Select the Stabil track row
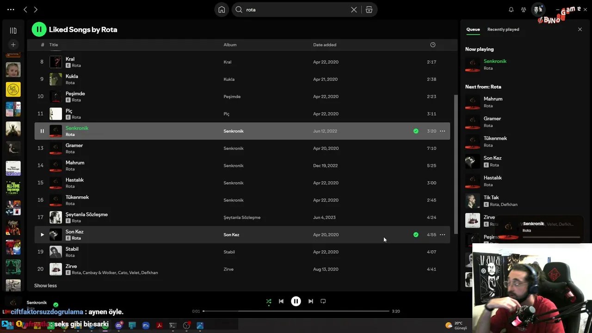 point(242,252)
